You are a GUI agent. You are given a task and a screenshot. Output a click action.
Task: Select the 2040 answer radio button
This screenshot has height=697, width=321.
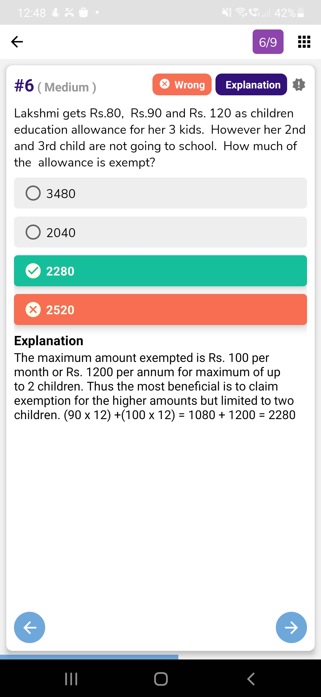tap(33, 232)
